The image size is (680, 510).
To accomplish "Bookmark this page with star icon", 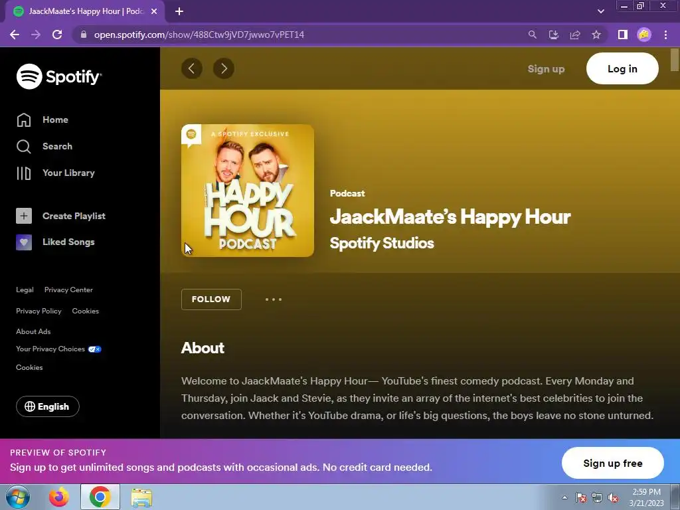I will (596, 35).
